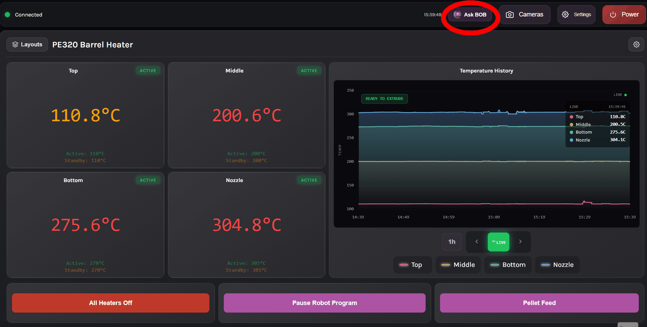Click the 14:39 time axis label
The height and width of the screenshot is (327, 647).
[x=358, y=217]
